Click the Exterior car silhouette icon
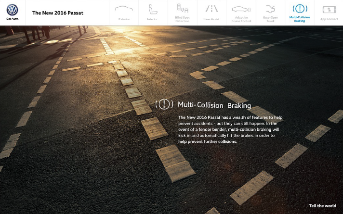This screenshot has width=343, height=214. point(124,9)
